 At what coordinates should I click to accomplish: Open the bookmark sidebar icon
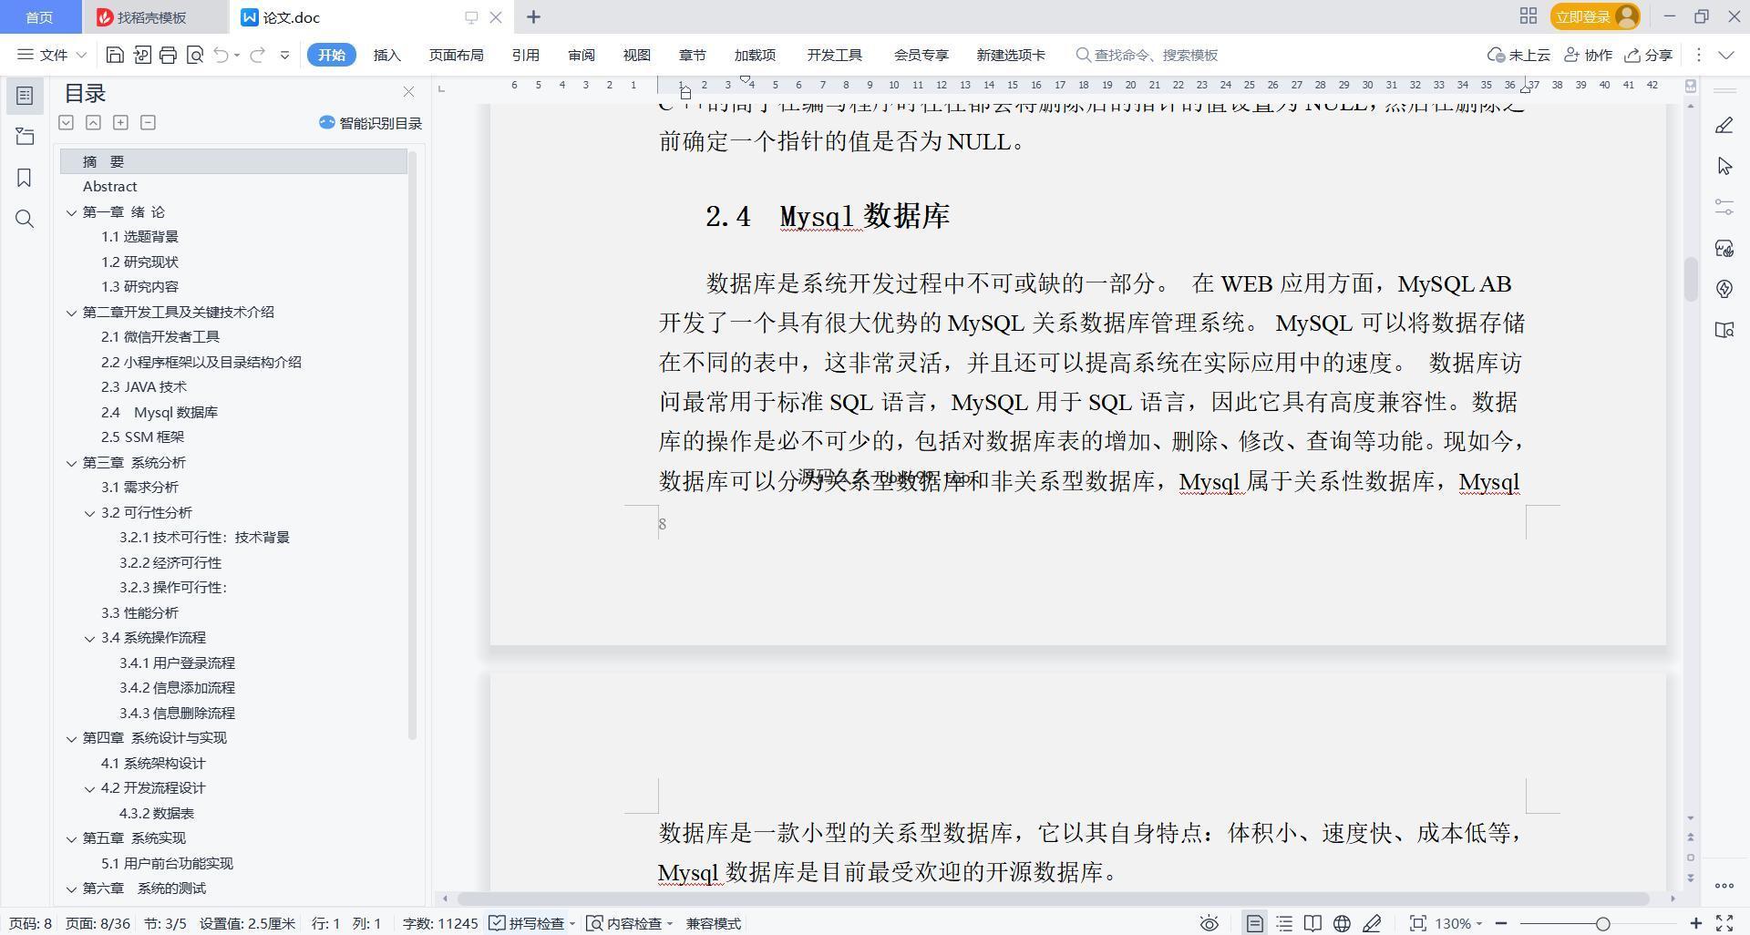(x=25, y=178)
